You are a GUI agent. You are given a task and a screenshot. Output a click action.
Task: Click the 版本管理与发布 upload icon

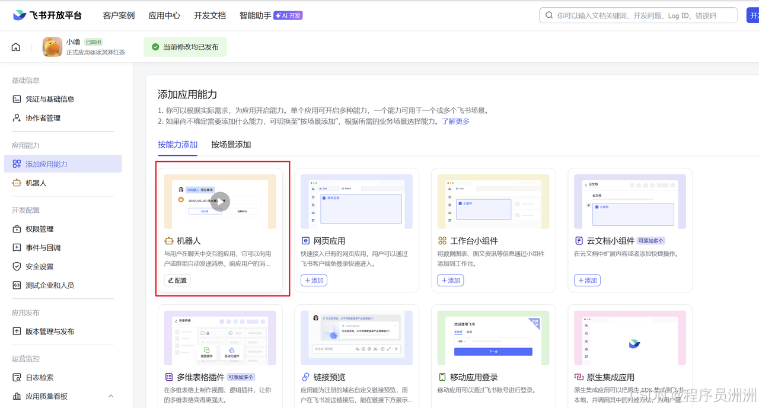coord(17,332)
